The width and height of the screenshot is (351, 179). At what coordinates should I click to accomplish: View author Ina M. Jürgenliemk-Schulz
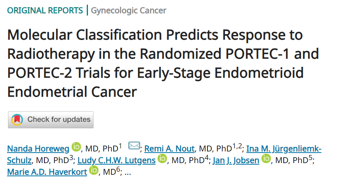tap(284, 148)
